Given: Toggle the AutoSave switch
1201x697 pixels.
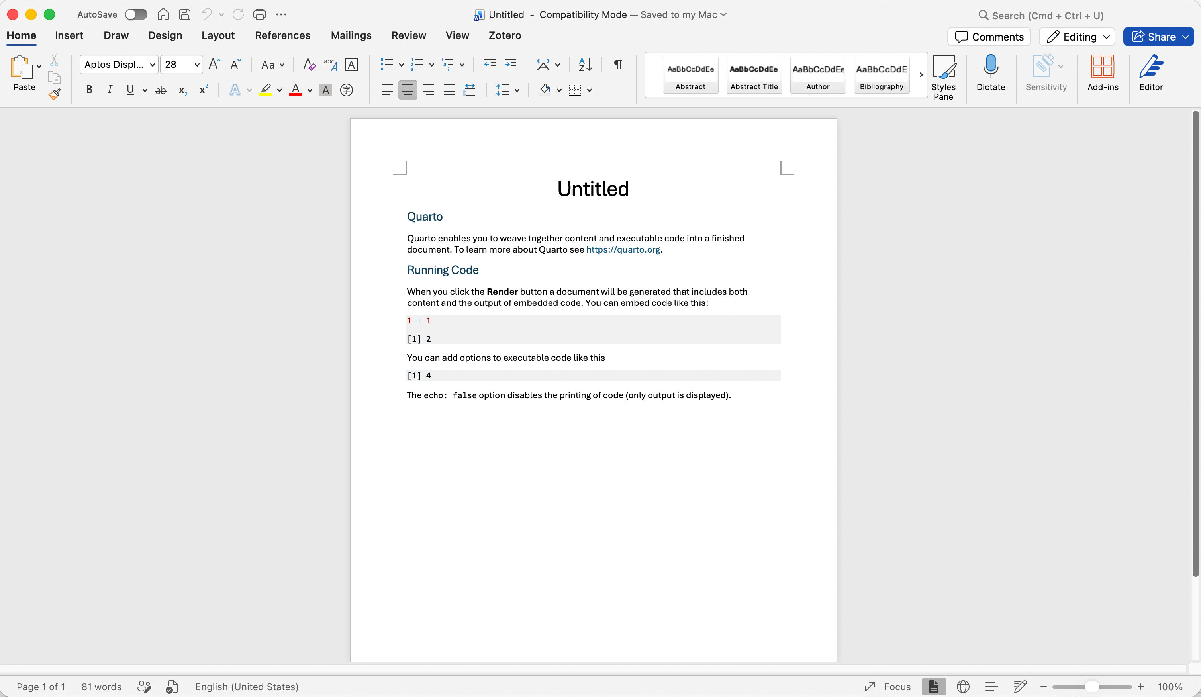Looking at the screenshot, I should click(x=136, y=14).
